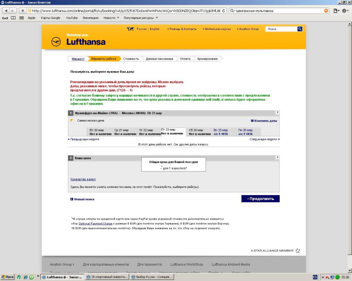Screen dimensions: 352x281
Task: Open the Популярные ресурсы bookmarks dropdown
Action: coord(141,18)
